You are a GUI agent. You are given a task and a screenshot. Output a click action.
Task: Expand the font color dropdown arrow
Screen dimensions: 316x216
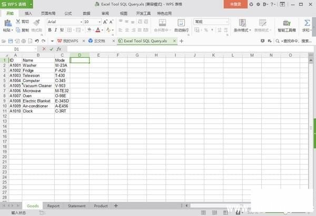point(102,30)
